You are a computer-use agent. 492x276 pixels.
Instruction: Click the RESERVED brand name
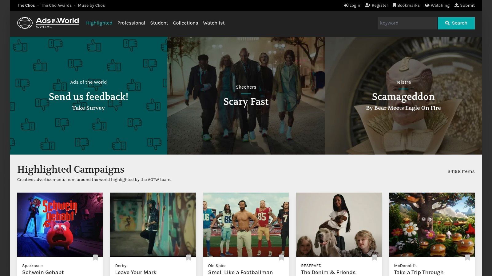tap(311, 266)
